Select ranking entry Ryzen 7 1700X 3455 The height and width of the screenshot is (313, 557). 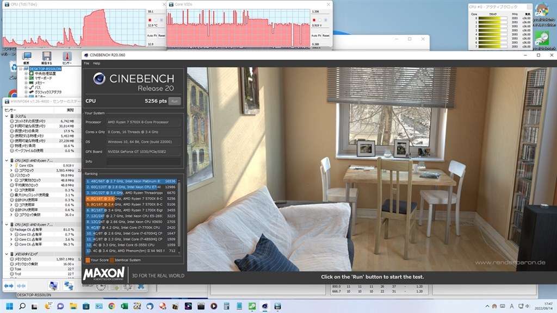pos(131,210)
